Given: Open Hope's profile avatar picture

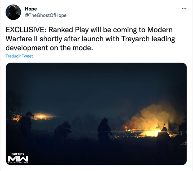Looking at the screenshot, I should tap(13, 12).
